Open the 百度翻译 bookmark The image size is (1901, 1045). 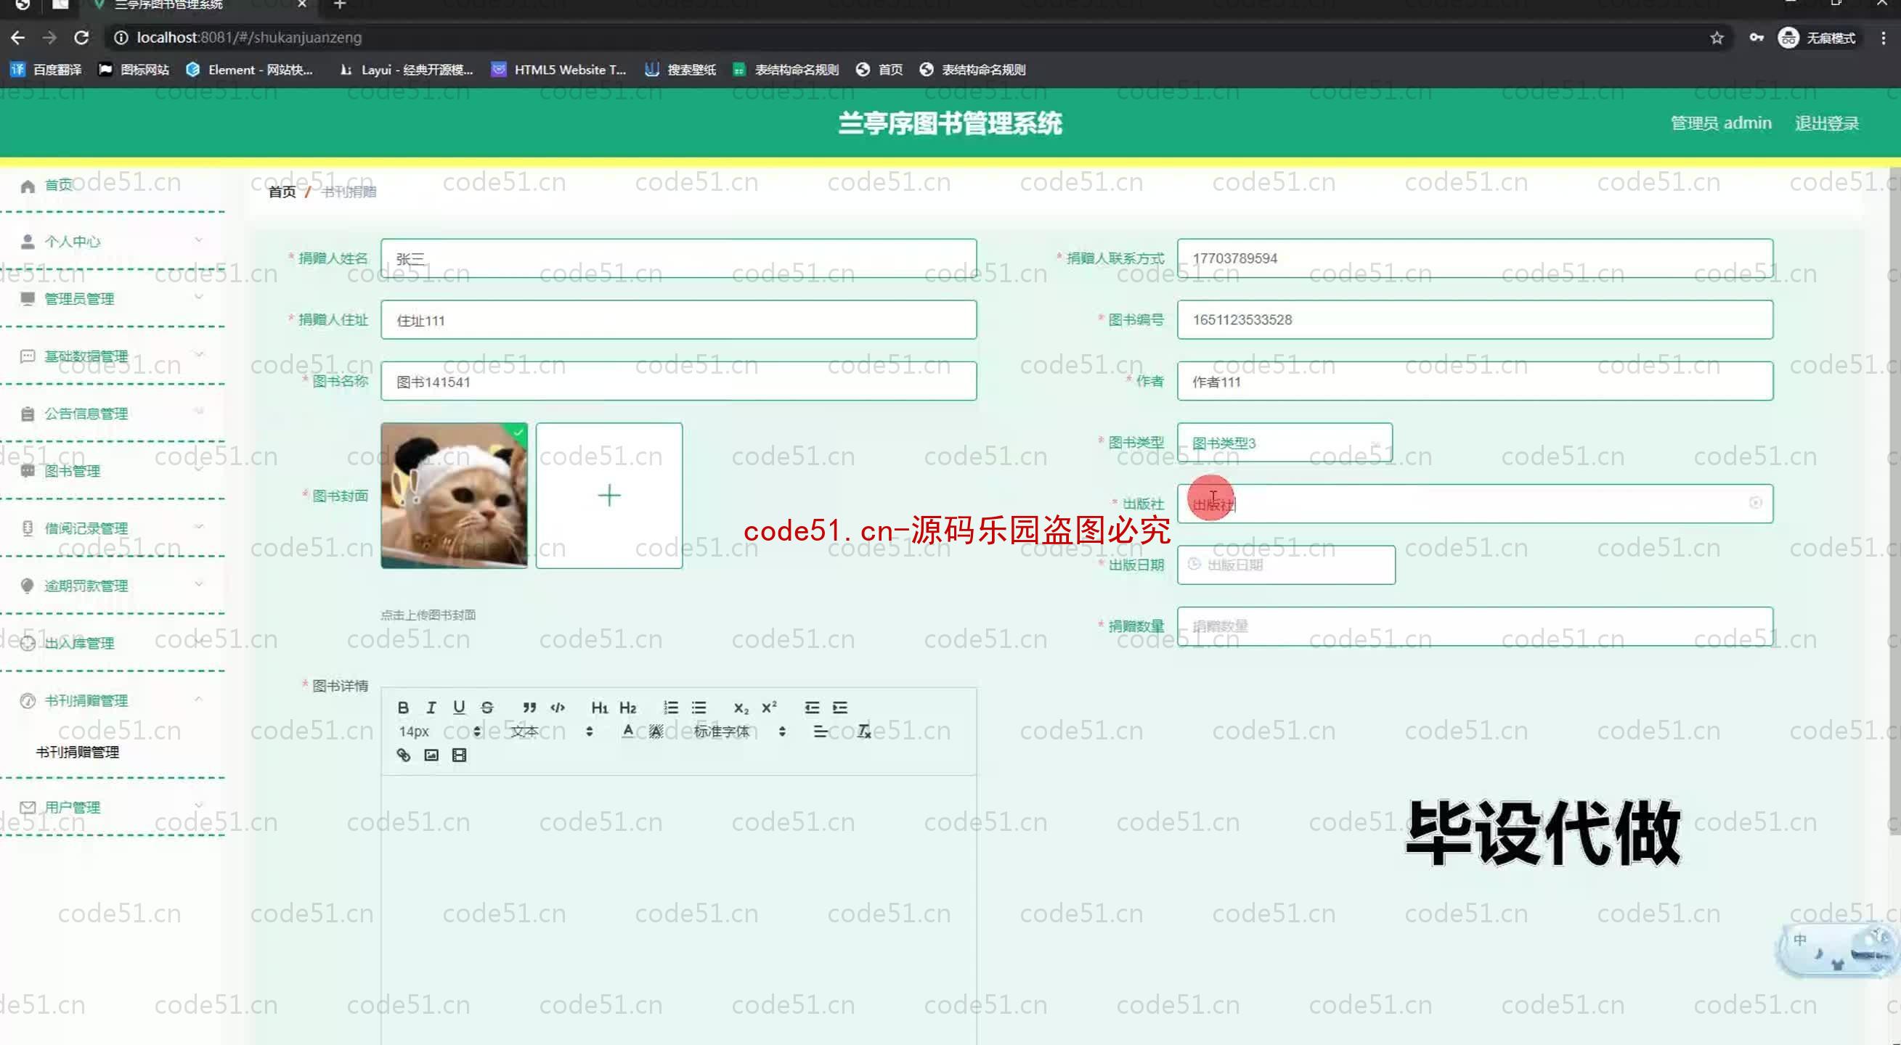coord(46,70)
